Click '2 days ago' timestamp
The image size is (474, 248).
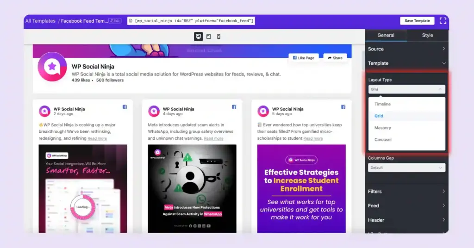point(63,114)
